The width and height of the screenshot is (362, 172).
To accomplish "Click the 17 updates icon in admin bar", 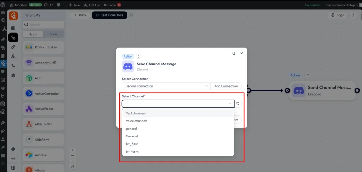I will coord(48,5).
